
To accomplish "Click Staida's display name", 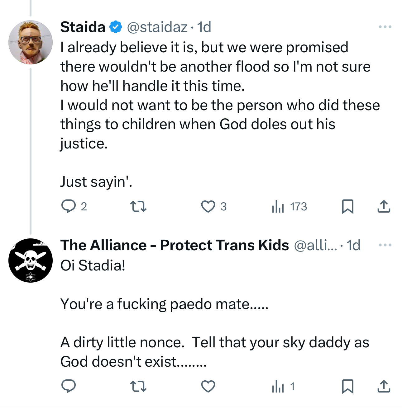I will pyautogui.click(x=83, y=27).
